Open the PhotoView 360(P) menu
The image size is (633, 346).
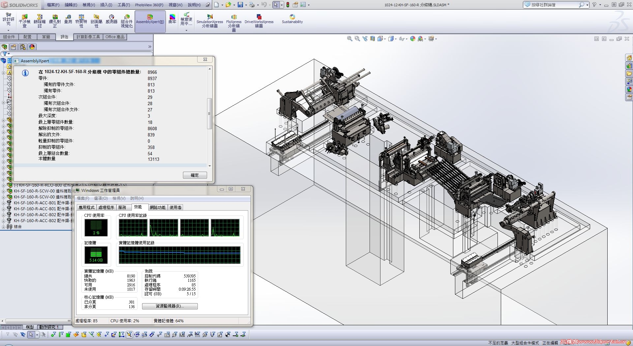(149, 5)
